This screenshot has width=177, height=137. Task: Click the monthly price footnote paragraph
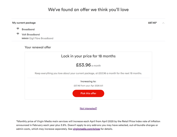(x=88, y=125)
